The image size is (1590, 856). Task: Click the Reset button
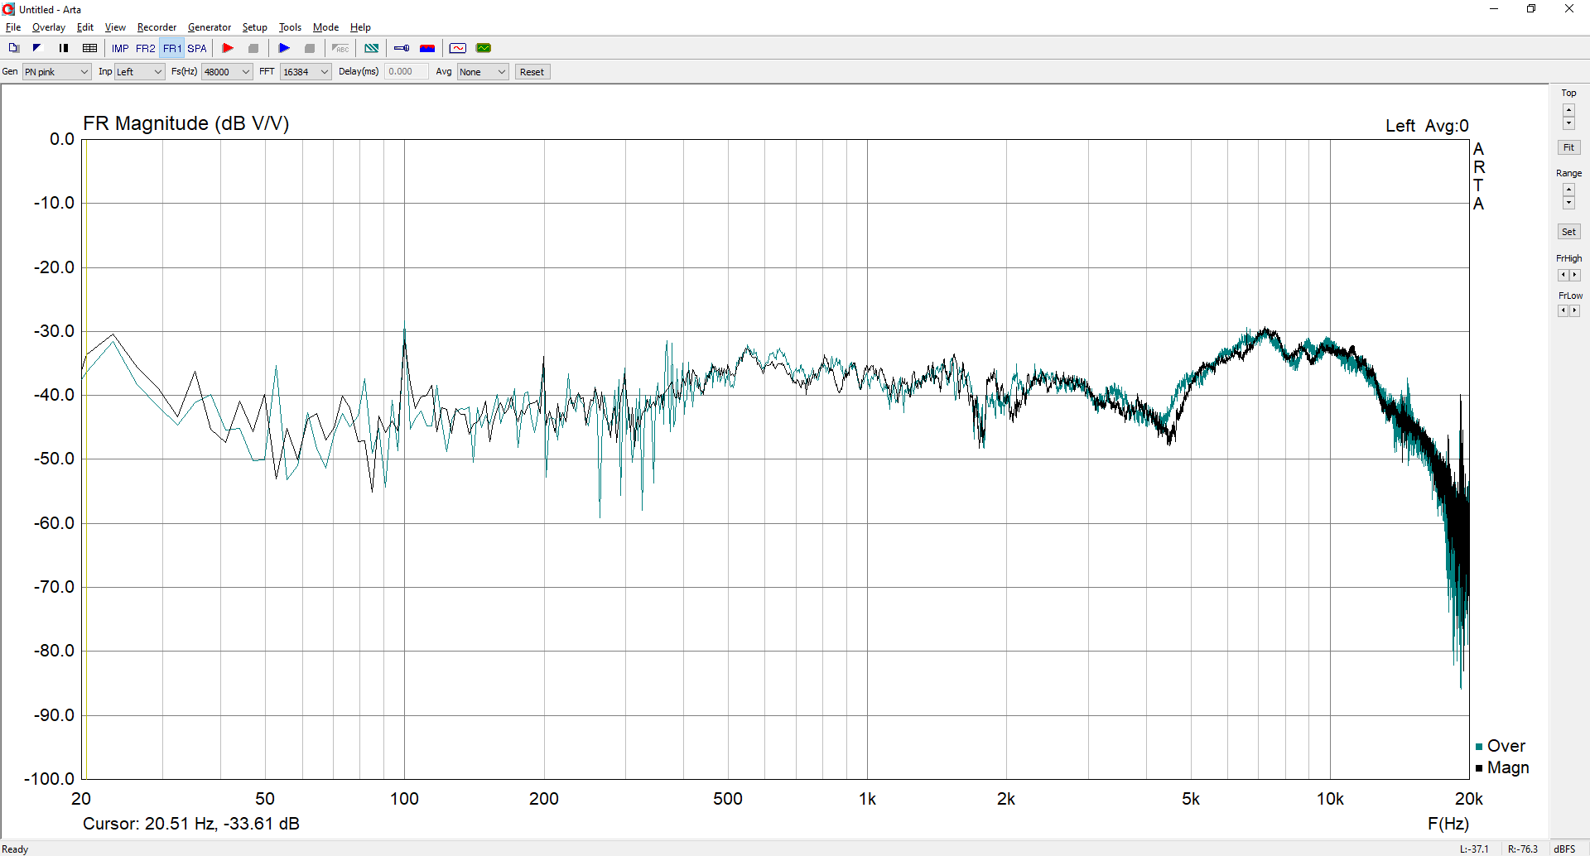[x=532, y=72]
